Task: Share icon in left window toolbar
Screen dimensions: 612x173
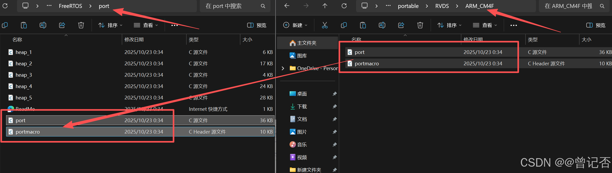Action: (62, 25)
